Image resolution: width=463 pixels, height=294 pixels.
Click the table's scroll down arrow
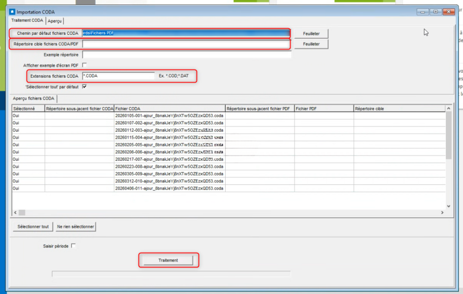coord(449,206)
